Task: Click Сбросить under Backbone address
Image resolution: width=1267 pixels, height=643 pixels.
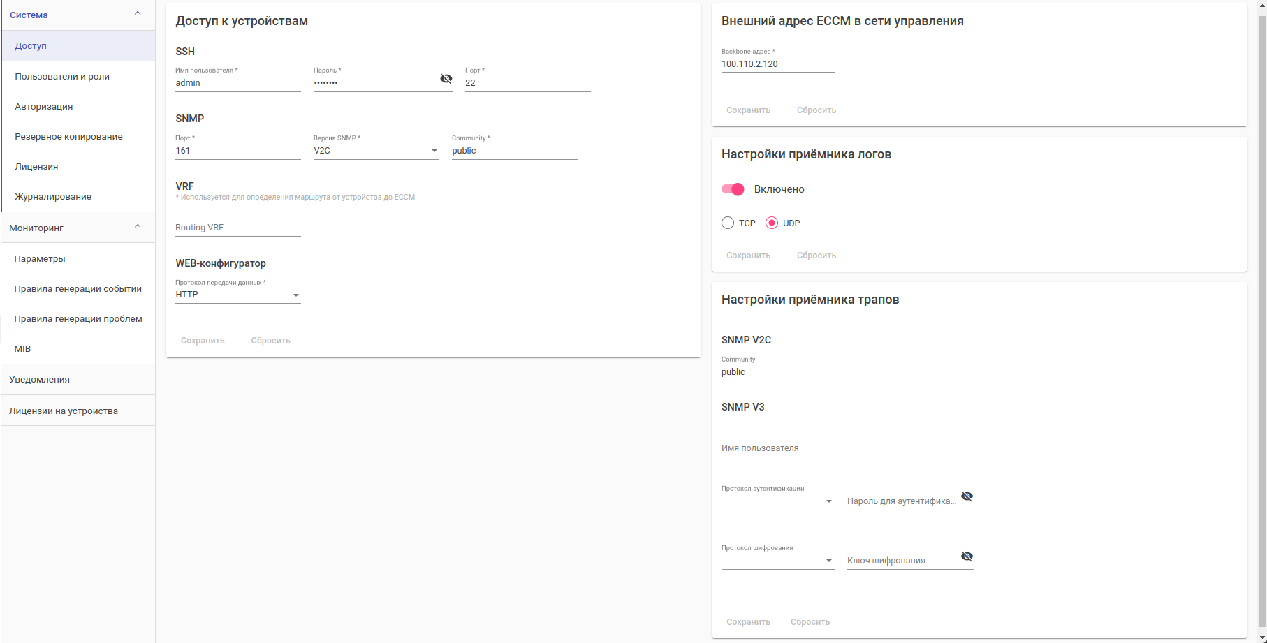Action: [816, 110]
